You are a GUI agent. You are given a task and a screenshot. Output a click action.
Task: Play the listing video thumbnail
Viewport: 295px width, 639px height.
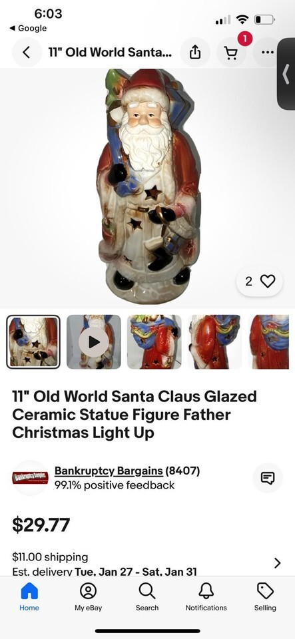pos(94,342)
